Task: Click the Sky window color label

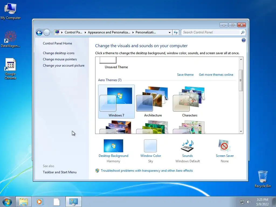Action: [151, 161]
